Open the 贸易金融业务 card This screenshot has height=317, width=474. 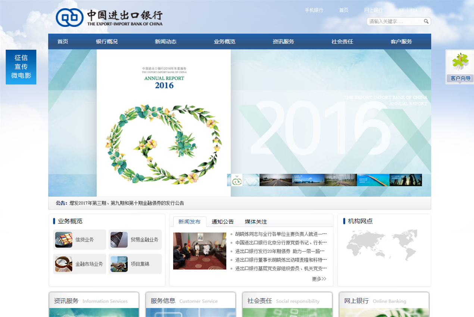(135, 240)
